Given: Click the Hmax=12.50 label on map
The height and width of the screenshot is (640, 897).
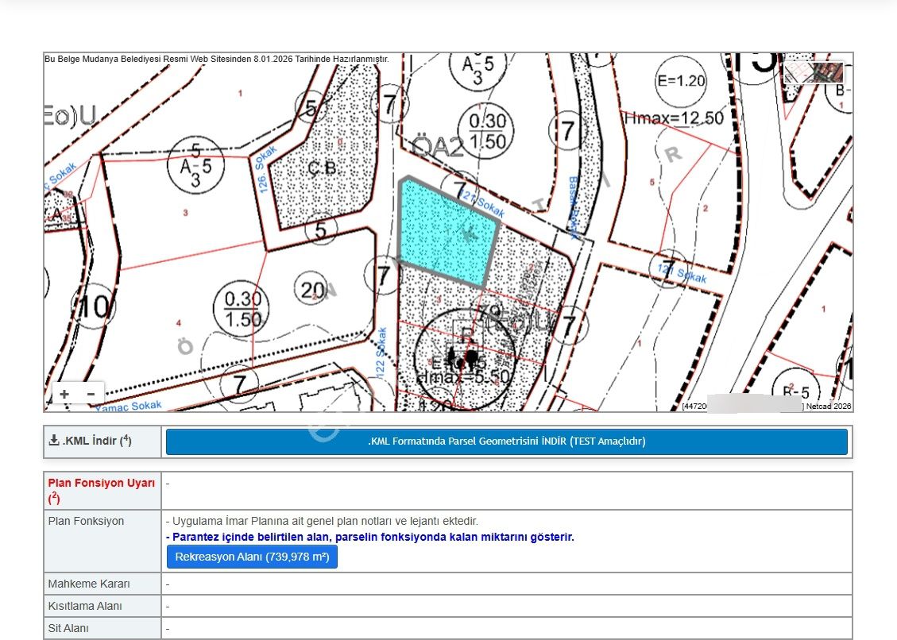Looking at the screenshot, I should coord(674,118).
